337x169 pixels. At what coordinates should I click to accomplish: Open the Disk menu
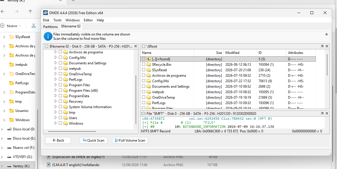coord(46,20)
